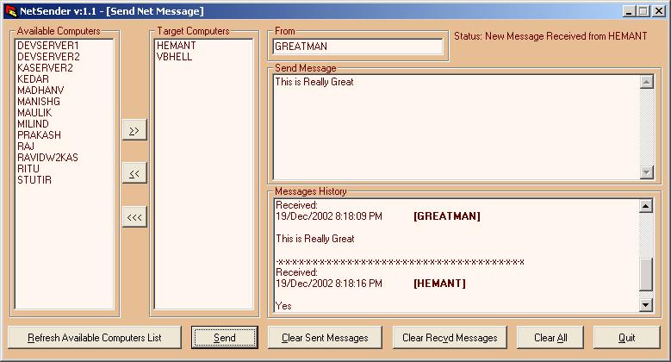Clear Sent Messages button
Viewport: 671px width, 362px height.
325,338
